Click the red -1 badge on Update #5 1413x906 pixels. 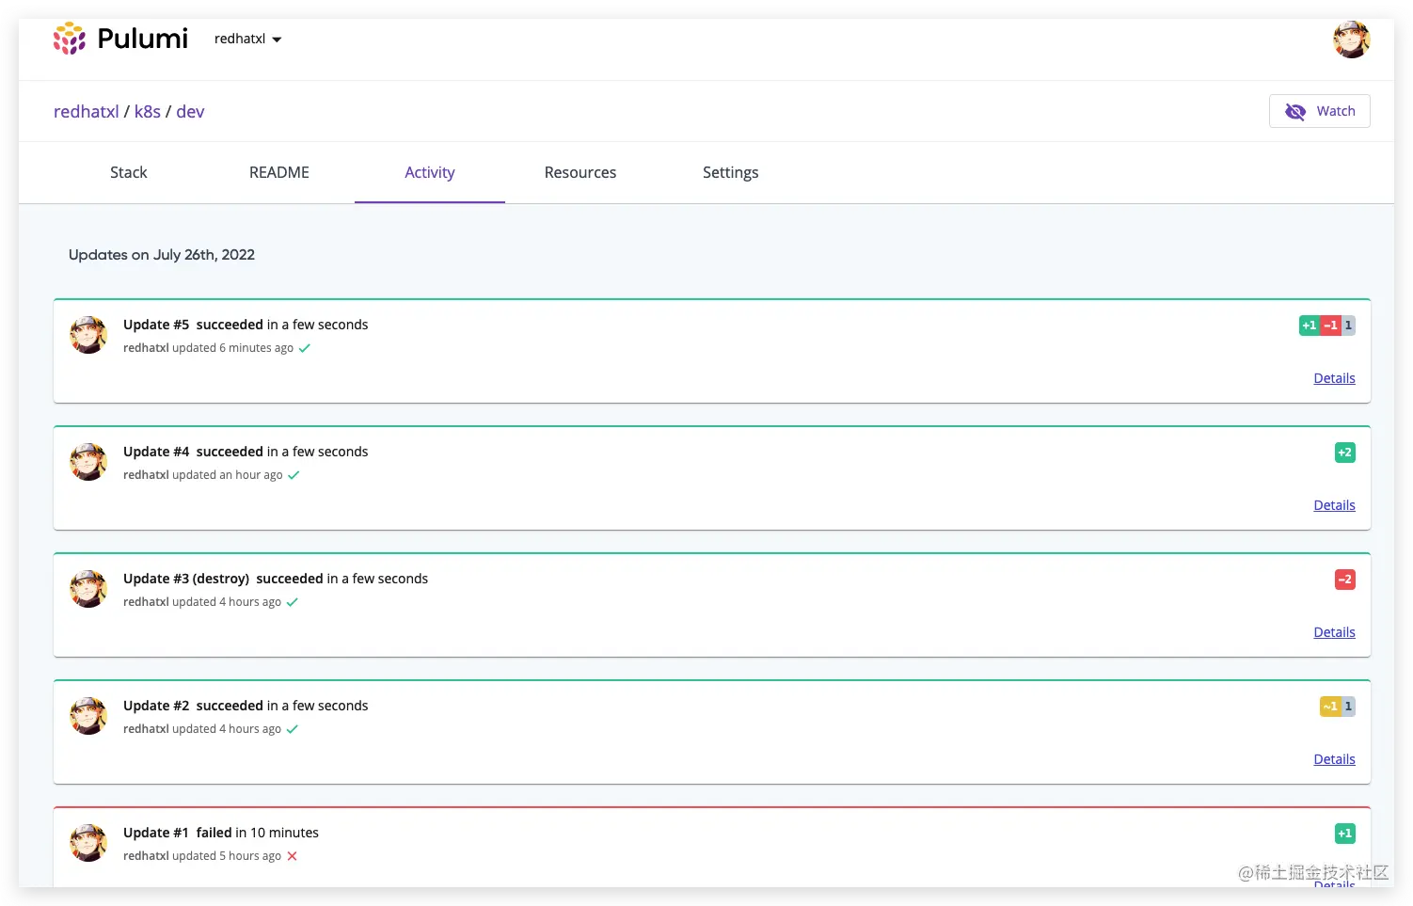point(1330,326)
